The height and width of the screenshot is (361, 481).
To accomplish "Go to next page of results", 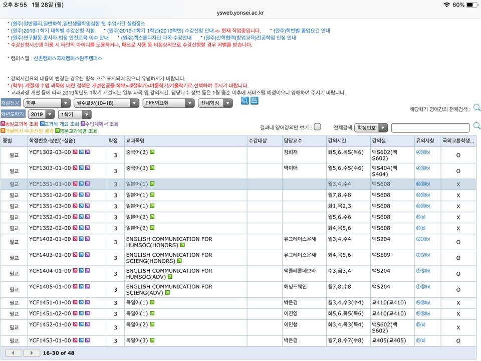I will coord(31,353).
